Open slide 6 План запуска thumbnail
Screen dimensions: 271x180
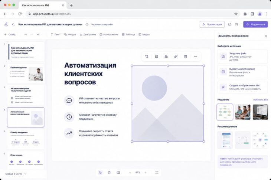(x=25, y=160)
